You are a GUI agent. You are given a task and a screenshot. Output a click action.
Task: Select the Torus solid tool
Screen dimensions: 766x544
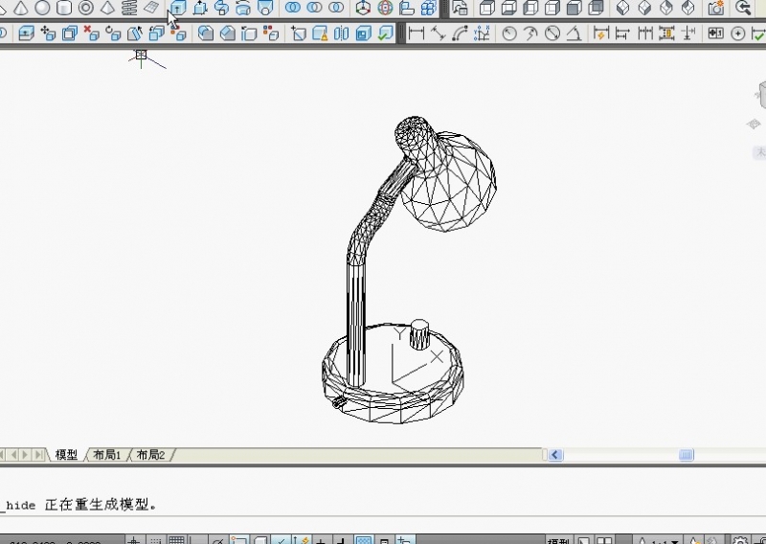(86, 8)
